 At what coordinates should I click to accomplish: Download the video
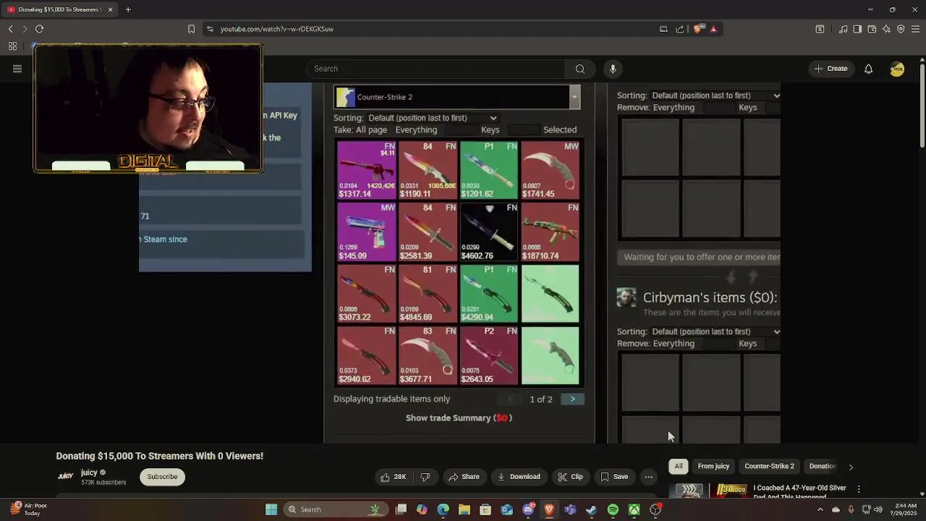[x=518, y=477]
